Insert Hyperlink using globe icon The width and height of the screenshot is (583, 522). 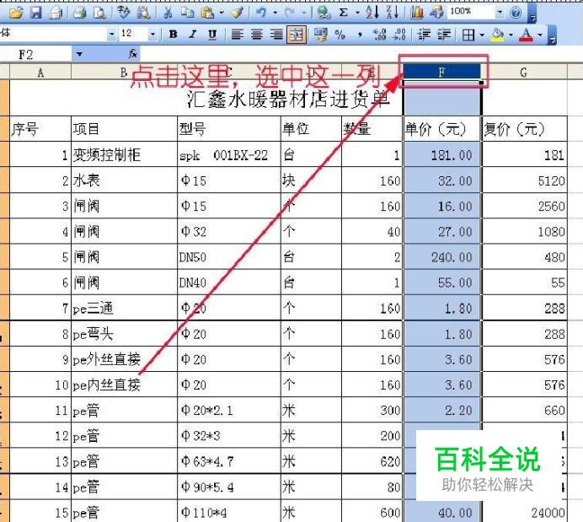pyautogui.click(x=324, y=13)
